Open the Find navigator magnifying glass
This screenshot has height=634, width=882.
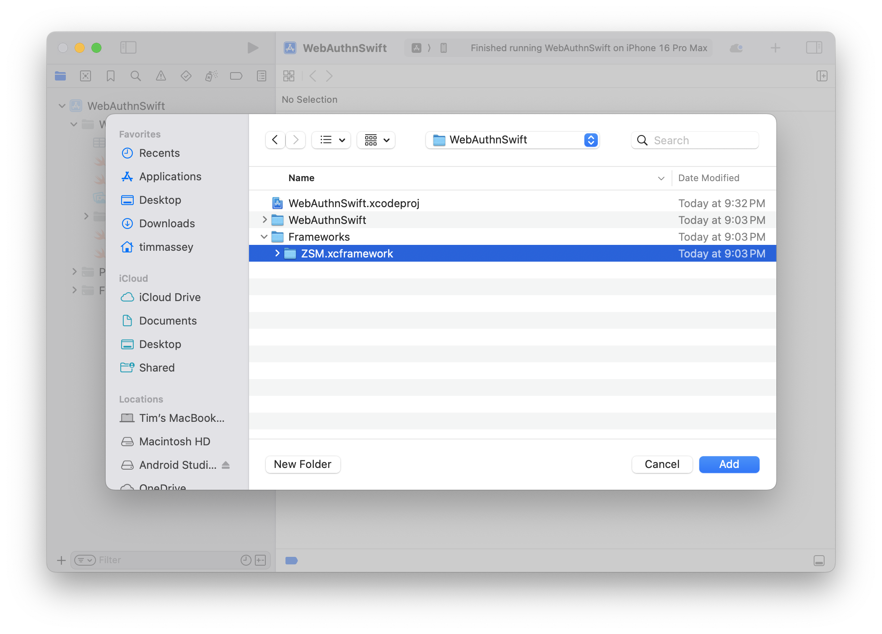pos(135,76)
